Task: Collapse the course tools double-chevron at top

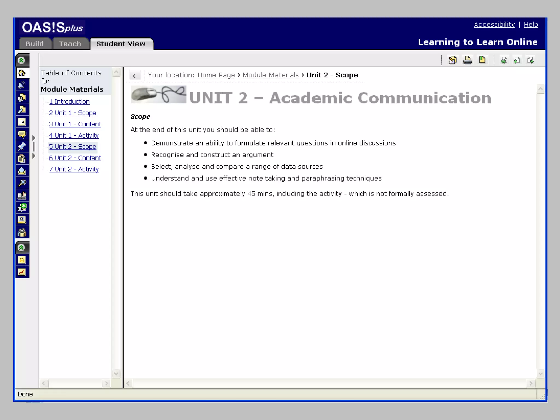Action: point(22,60)
